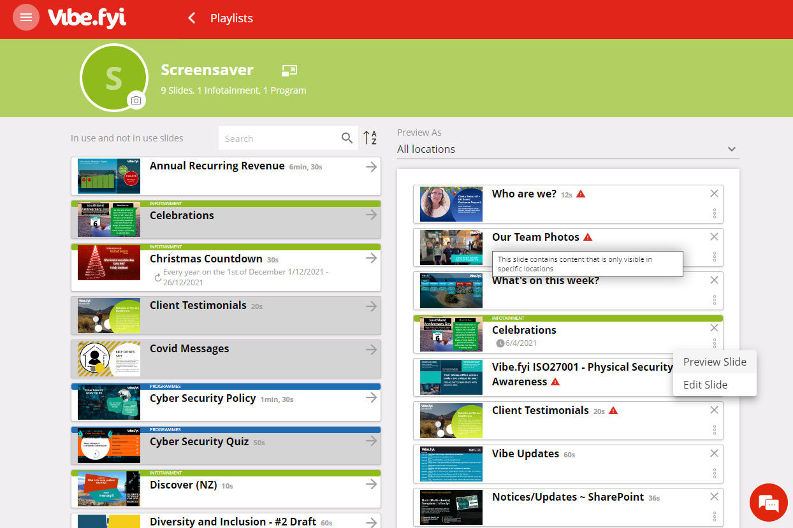Remove Vibe Updates slide from playlist

point(714,453)
